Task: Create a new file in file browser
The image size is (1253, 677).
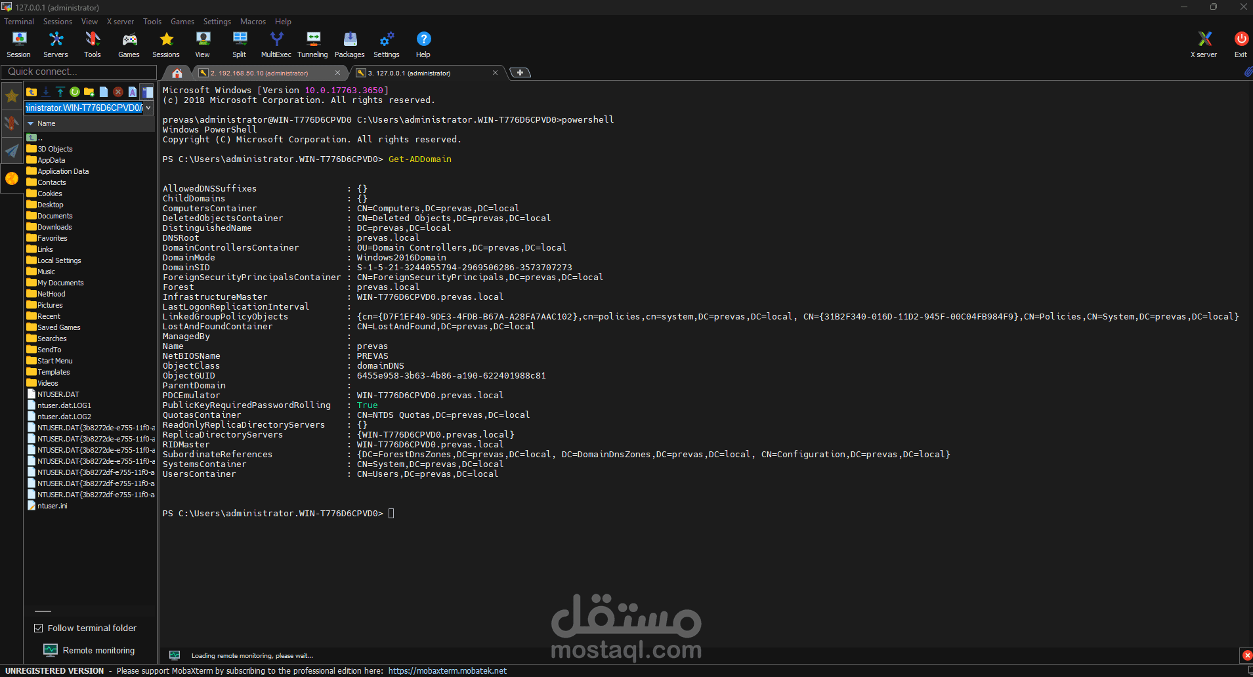Action: click(x=104, y=92)
